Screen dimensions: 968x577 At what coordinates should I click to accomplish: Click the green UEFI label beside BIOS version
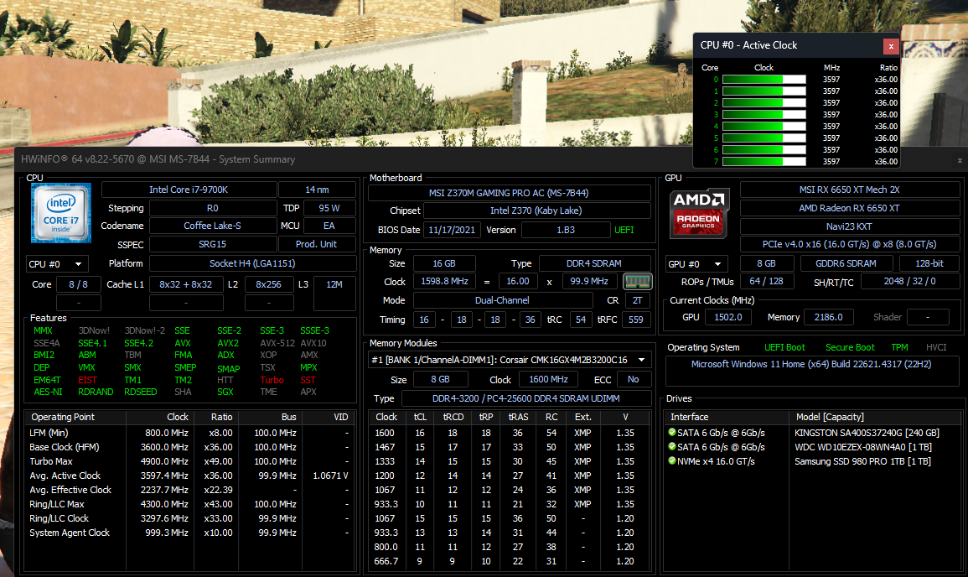pyautogui.click(x=624, y=230)
